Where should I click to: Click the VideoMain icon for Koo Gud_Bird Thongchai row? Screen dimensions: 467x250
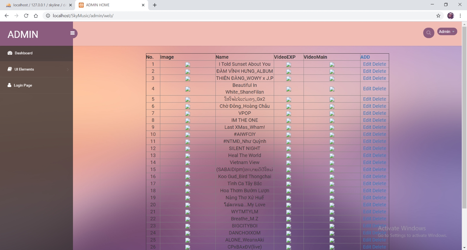pos(332,177)
